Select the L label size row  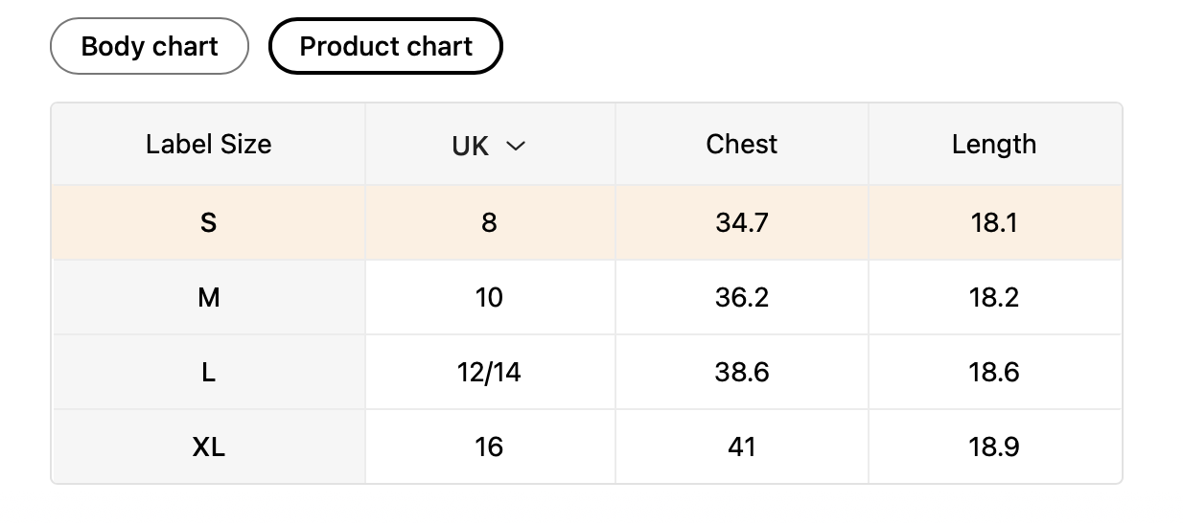coord(208,372)
